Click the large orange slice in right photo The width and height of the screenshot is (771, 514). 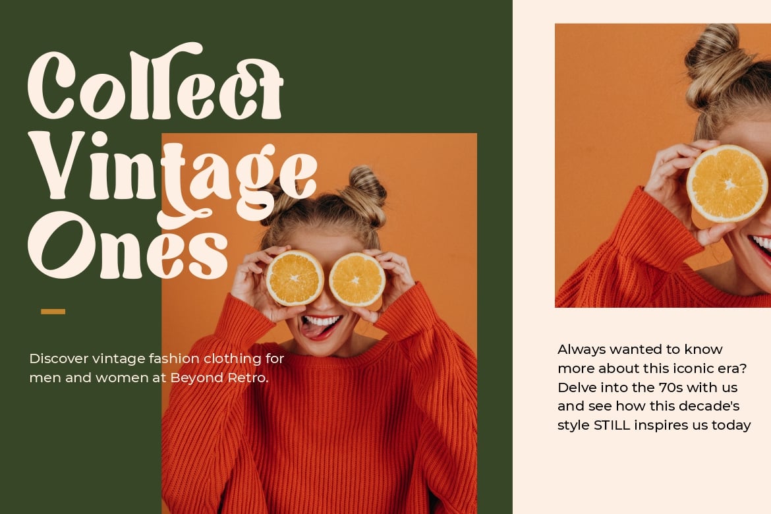click(x=727, y=183)
